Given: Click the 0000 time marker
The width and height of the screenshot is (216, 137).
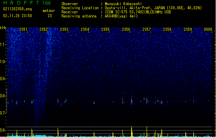Looking at the screenshot, I should tap(208, 29).
